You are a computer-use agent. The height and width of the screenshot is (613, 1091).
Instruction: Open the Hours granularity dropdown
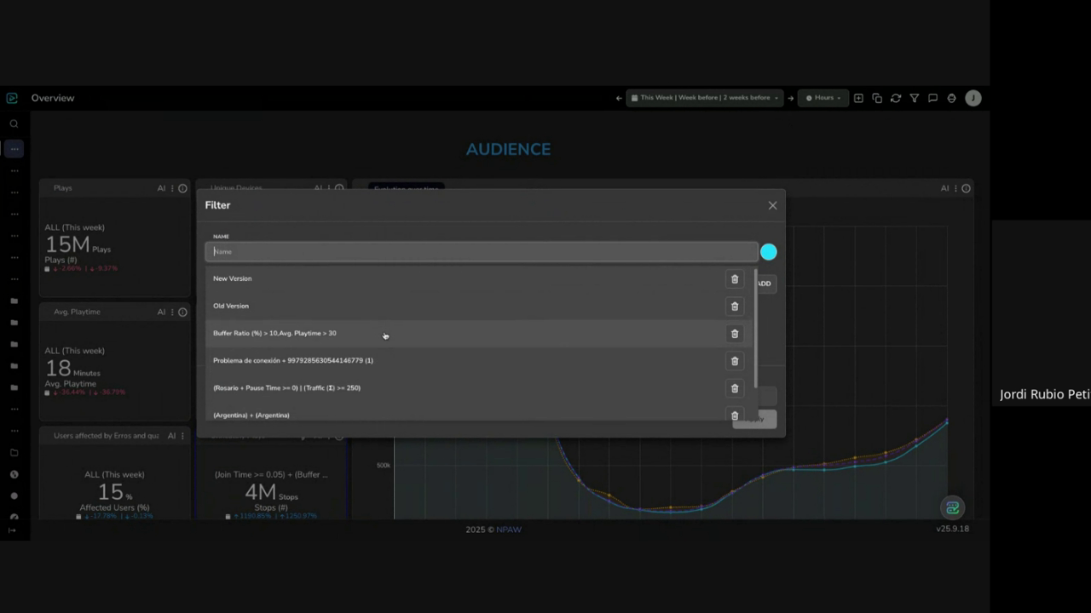coord(823,98)
